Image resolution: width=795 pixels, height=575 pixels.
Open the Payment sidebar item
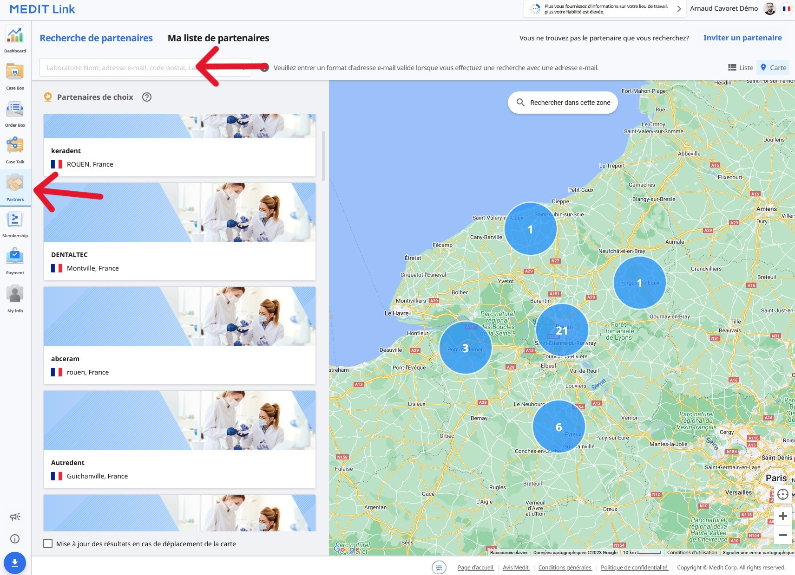[x=15, y=261]
